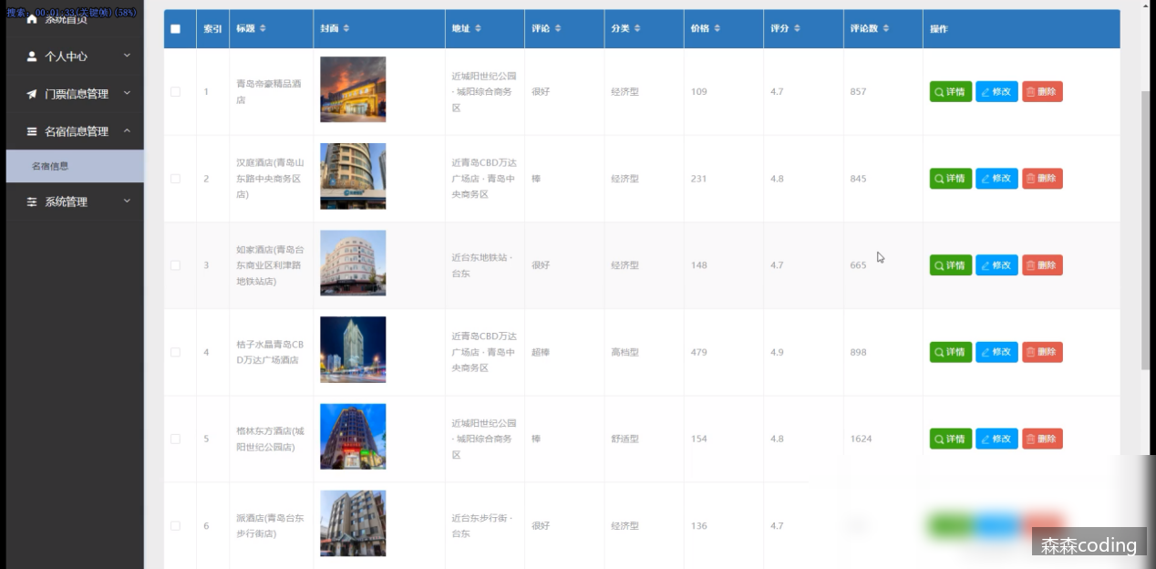The height and width of the screenshot is (569, 1156).
Task: Check the row checkbox for 桔子水晶青岛CBD万达广场酒店
Action: tap(176, 352)
